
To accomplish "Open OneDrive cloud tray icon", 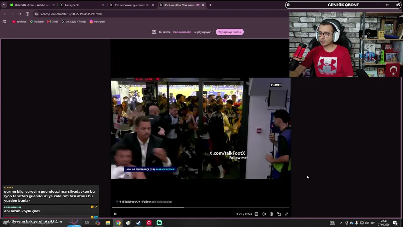I will tap(352, 223).
